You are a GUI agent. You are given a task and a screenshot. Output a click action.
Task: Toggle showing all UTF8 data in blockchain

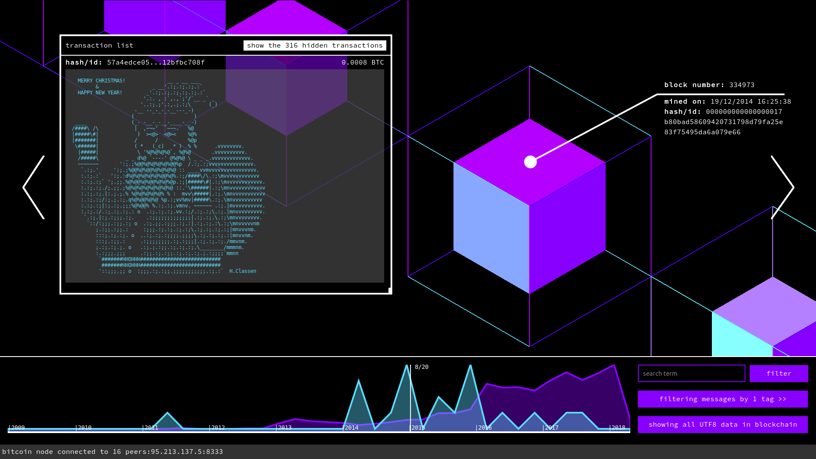(x=722, y=425)
